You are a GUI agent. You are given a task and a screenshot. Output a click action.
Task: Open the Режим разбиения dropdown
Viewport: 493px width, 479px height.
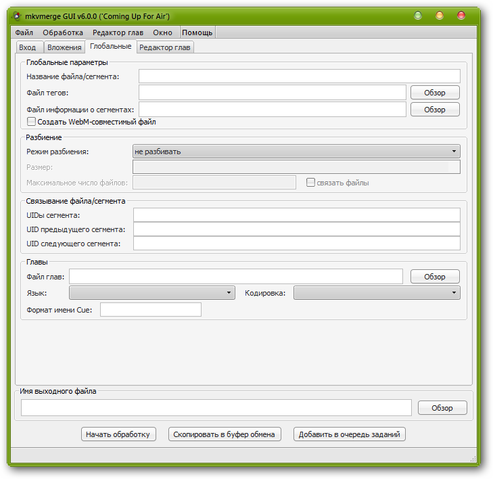coord(296,152)
